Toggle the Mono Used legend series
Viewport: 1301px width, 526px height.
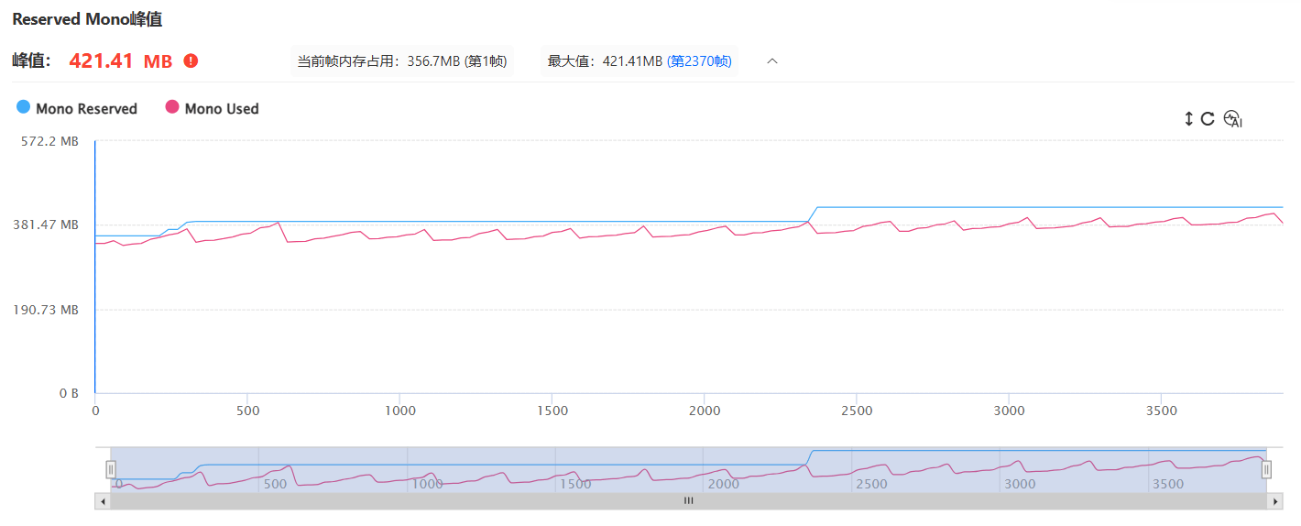[x=212, y=108]
